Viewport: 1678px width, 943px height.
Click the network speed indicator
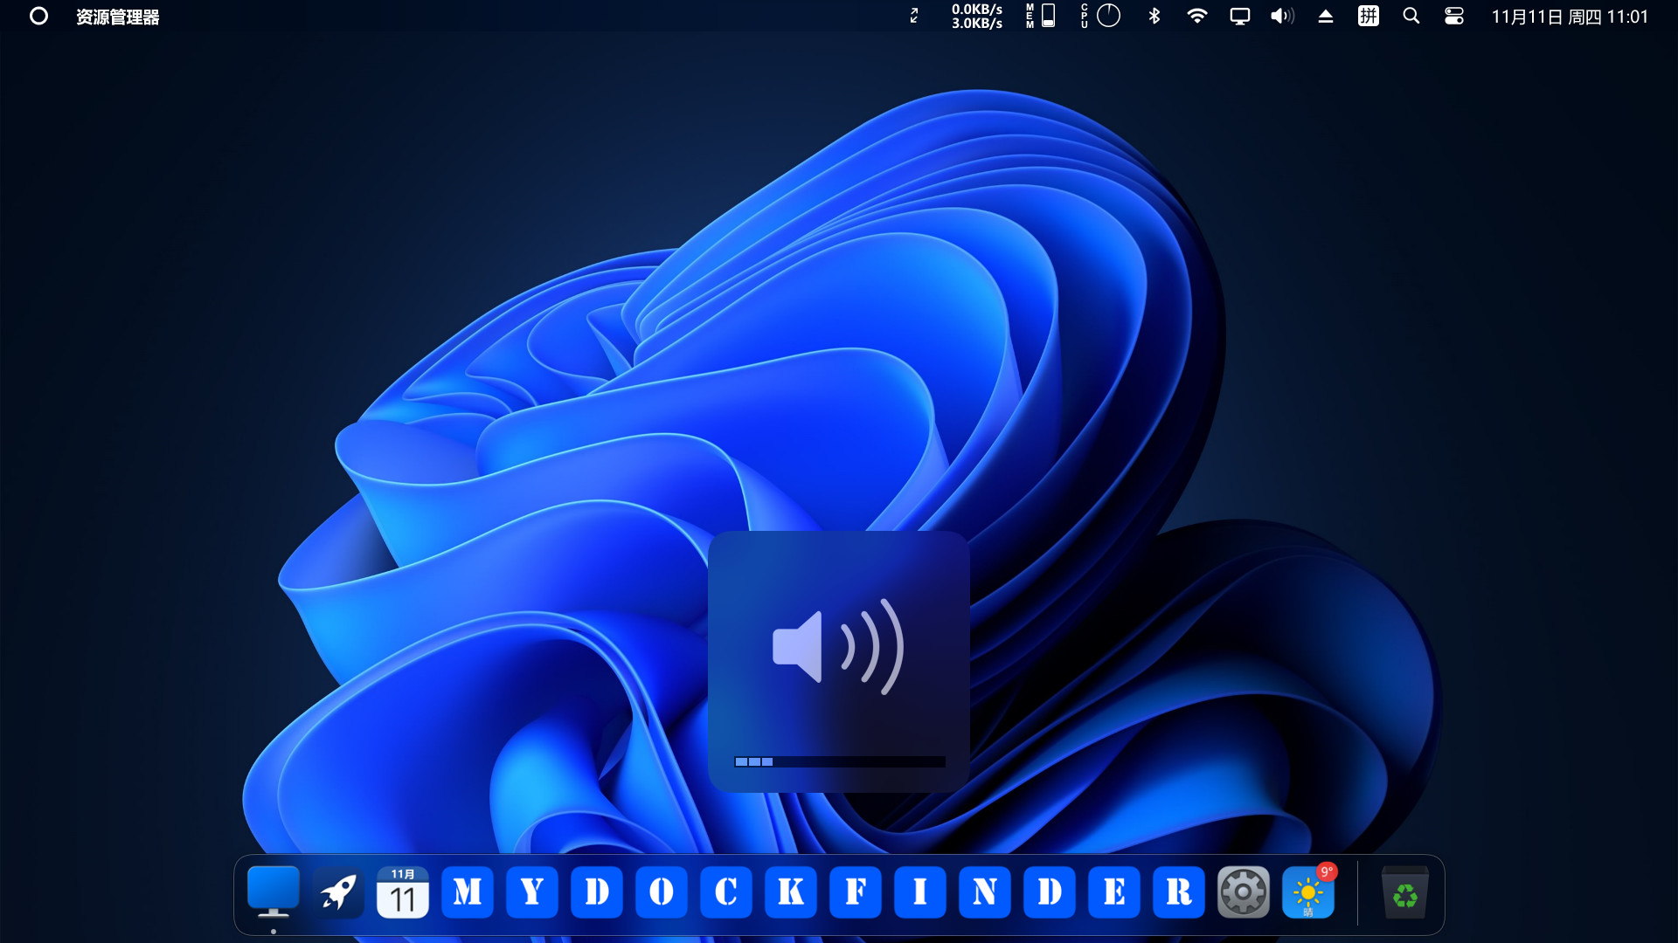[976, 16]
